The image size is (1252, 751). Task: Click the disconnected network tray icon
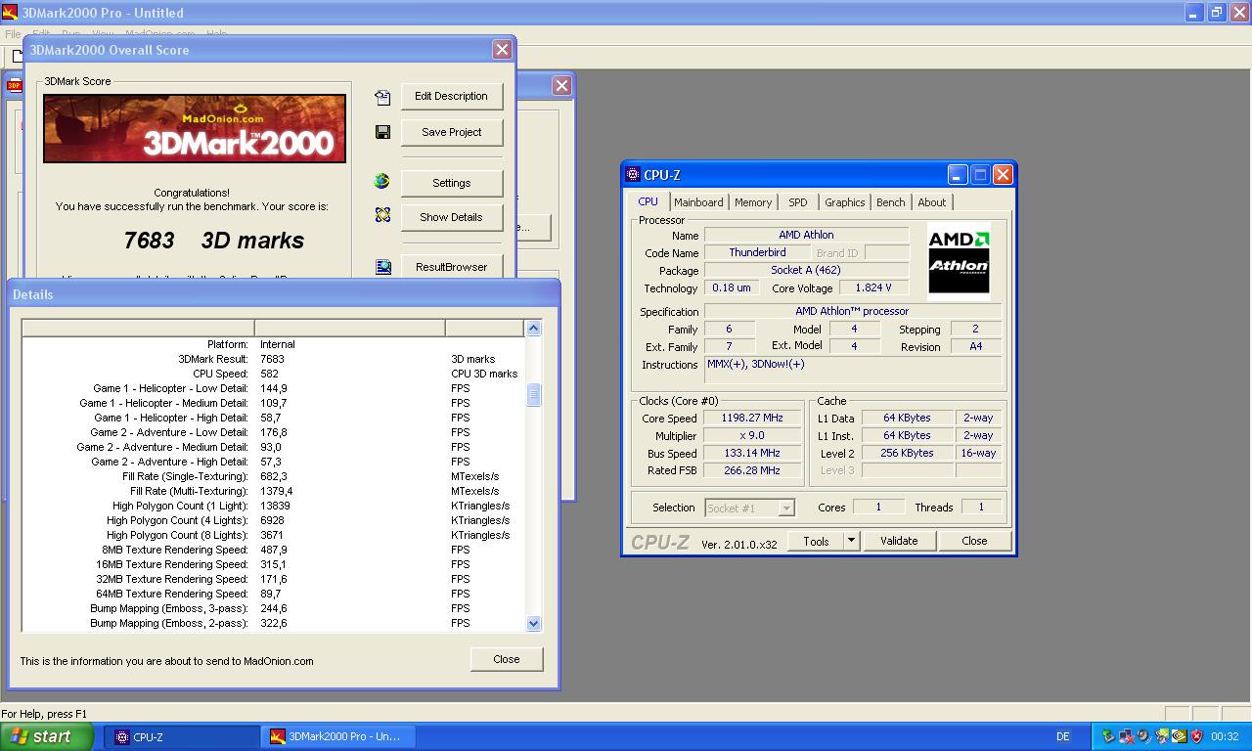(x=1126, y=736)
